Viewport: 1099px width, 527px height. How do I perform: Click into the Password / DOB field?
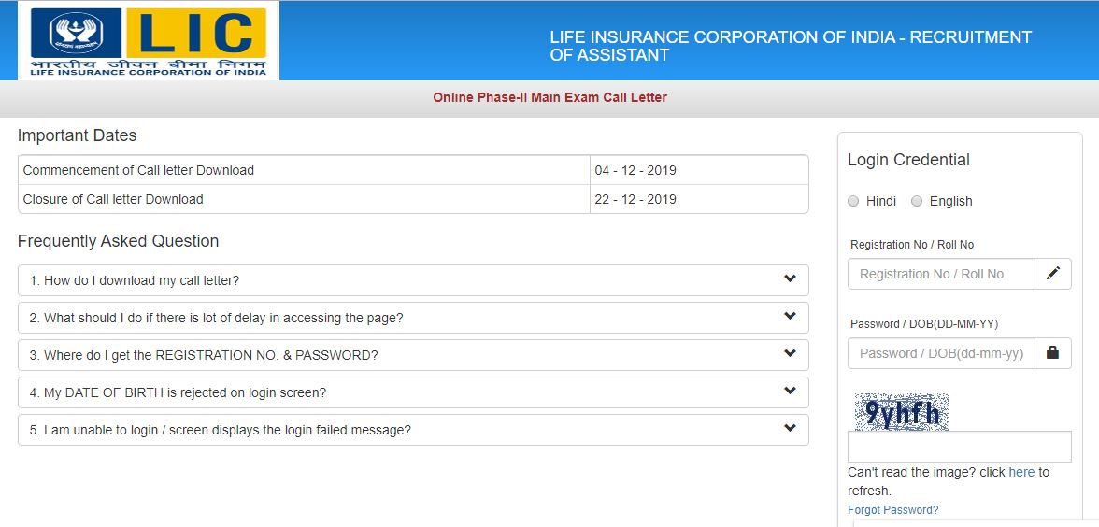pos(941,353)
